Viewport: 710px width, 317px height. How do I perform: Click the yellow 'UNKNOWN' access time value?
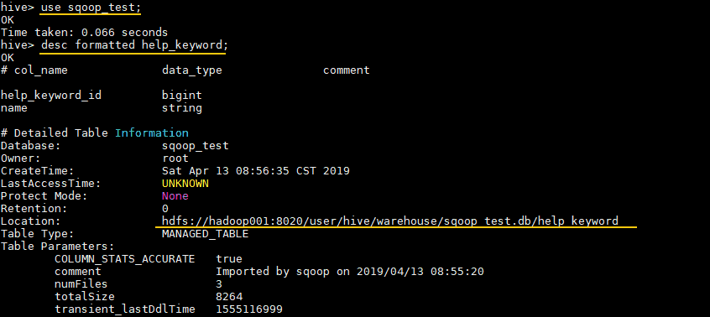(185, 184)
